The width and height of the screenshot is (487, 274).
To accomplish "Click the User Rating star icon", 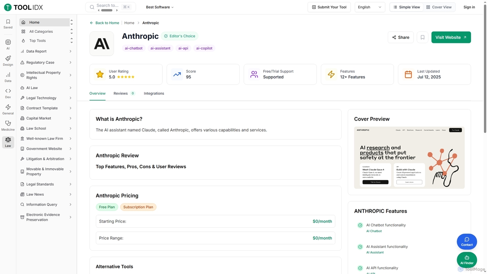I will point(100,74).
